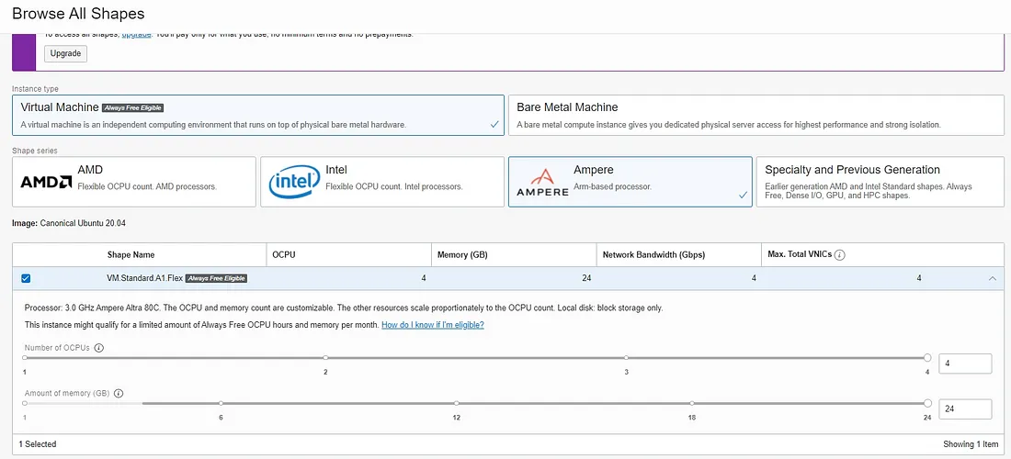Click the 'Showing 1 Item' text
This screenshot has width=1011, height=459.
coord(971,444)
